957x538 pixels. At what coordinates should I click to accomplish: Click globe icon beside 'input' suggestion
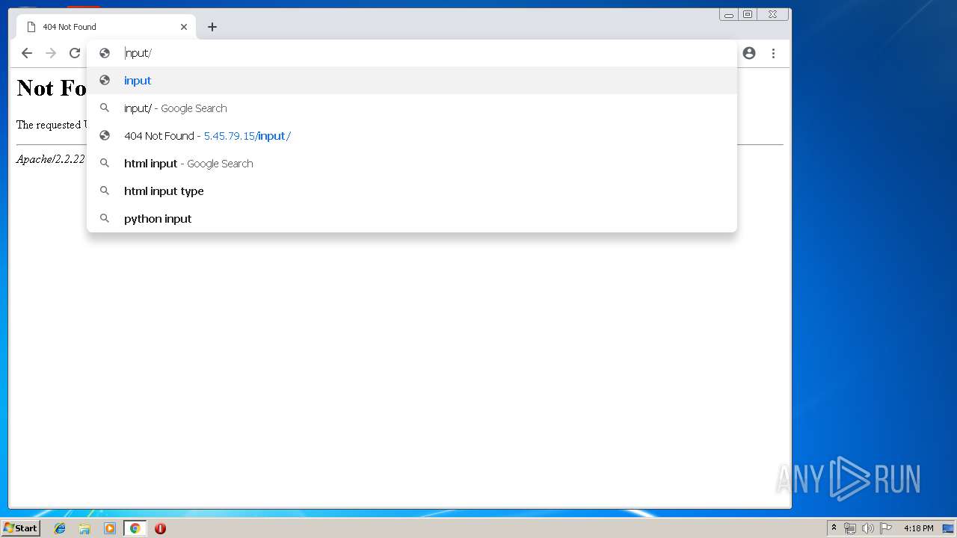coord(105,81)
